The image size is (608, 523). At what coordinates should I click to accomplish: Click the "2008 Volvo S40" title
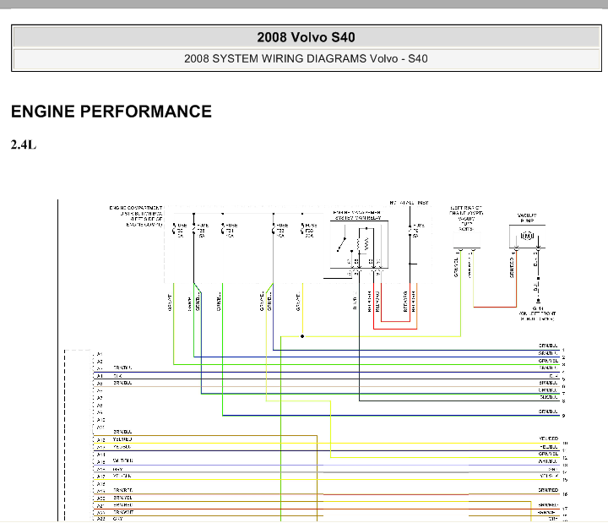click(x=306, y=37)
